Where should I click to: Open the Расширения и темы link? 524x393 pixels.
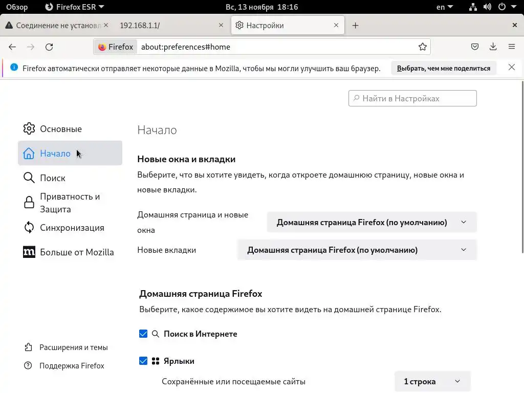(x=73, y=347)
